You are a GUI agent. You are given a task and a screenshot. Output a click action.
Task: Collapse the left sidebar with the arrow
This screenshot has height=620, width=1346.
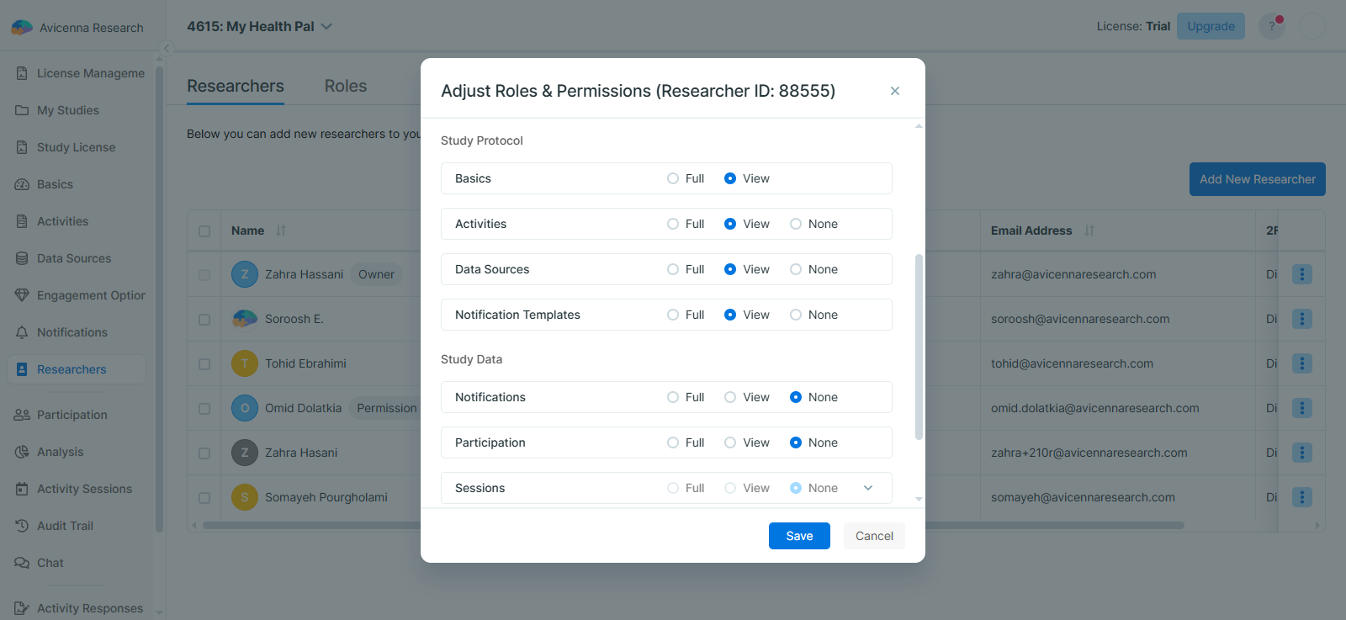167,48
